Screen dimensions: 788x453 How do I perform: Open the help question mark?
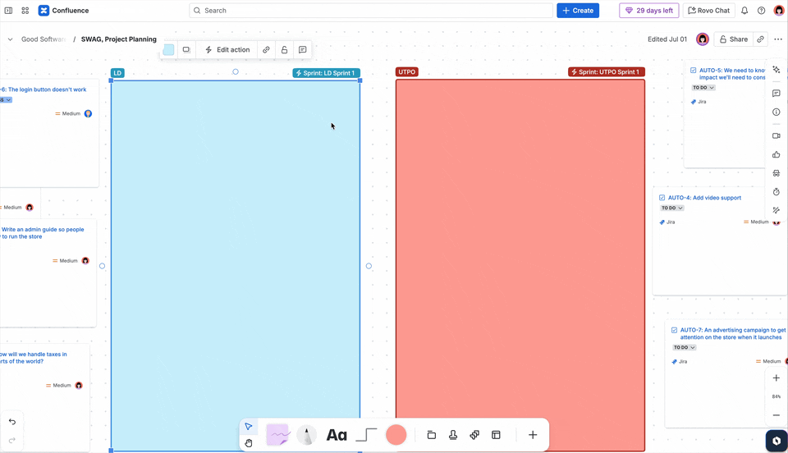[x=762, y=11]
